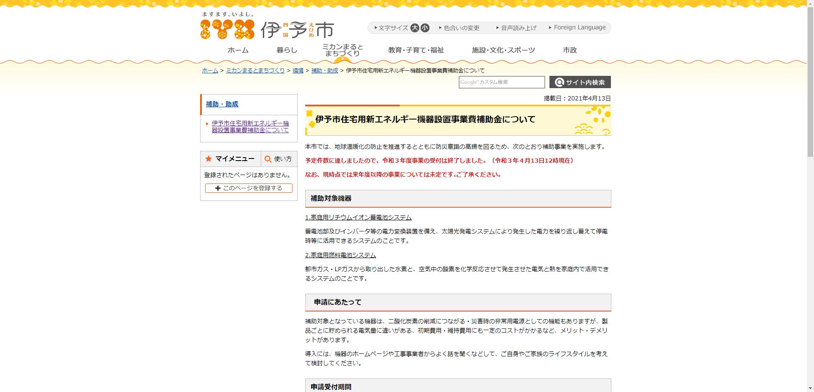
Task: Click the 音声読み上げ speech readout option
Action: (x=517, y=28)
